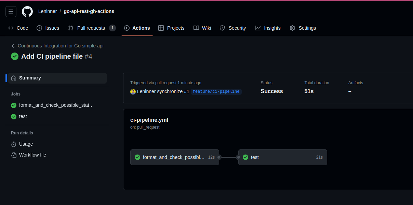Screen dimensions: 413x205
Task: Open format_and_check_possibl job node in graph
Action: click(174, 157)
